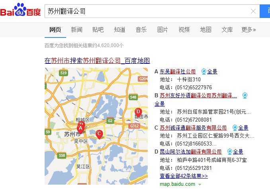
Task: Click the 吴江区 label on the map
Action: [x=83, y=167]
